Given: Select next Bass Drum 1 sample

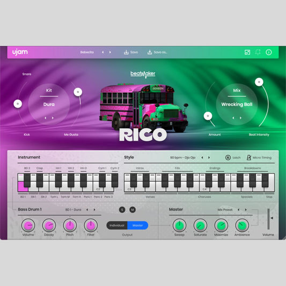Looking at the screenshot, I should [94, 210].
